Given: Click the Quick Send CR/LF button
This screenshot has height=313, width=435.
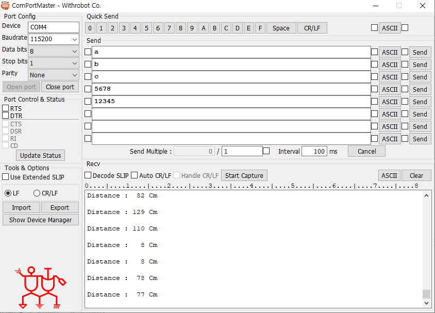Looking at the screenshot, I should click(312, 28).
